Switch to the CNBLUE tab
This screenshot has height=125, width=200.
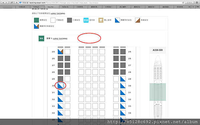pyautogui.click(x=23, y=7)
